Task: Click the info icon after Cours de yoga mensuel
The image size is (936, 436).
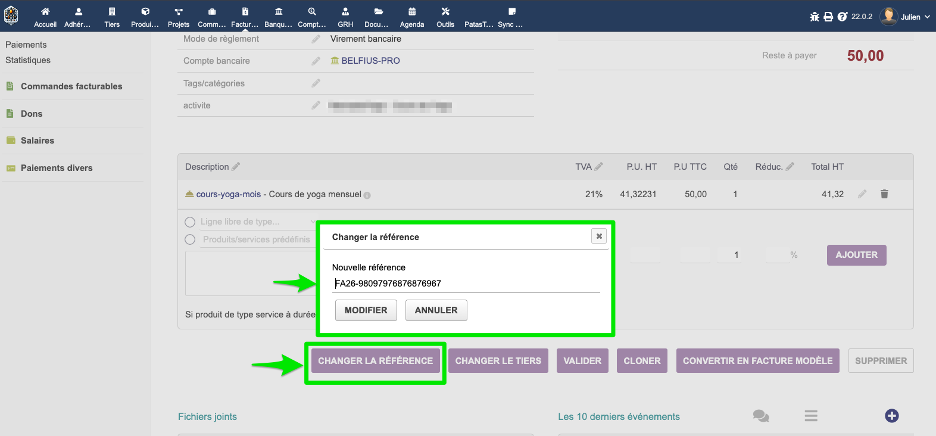Action: pos(367,195)
